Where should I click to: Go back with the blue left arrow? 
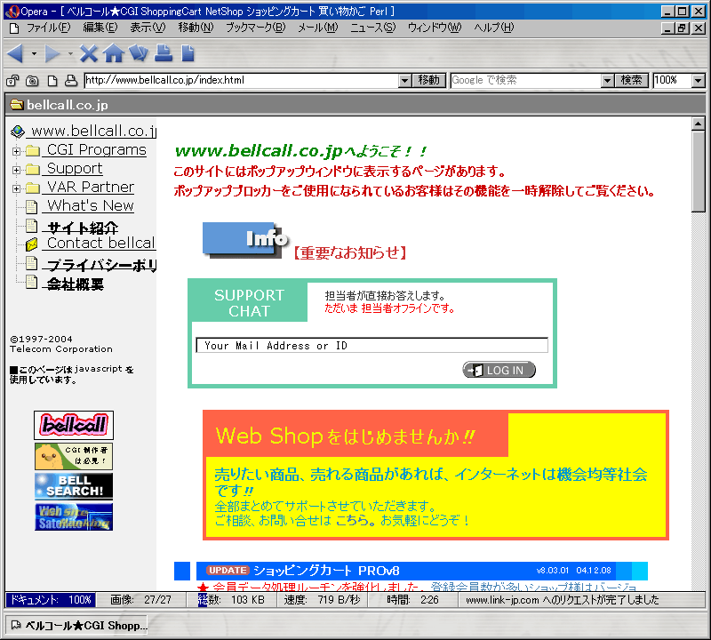pyautogui.click(x=16, y=53)
